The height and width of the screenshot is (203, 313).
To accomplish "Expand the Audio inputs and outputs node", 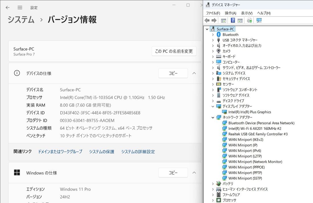I will [x=213, y=46].
